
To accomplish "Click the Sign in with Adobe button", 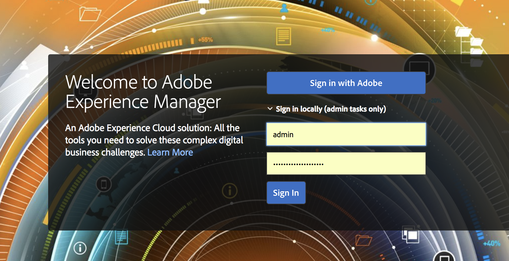I will click(x=346, y=83).
